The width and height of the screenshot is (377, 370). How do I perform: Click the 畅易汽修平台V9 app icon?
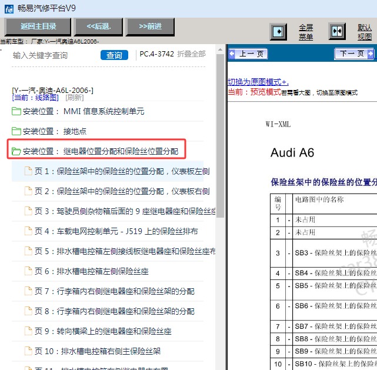click(x=9, y=9)
